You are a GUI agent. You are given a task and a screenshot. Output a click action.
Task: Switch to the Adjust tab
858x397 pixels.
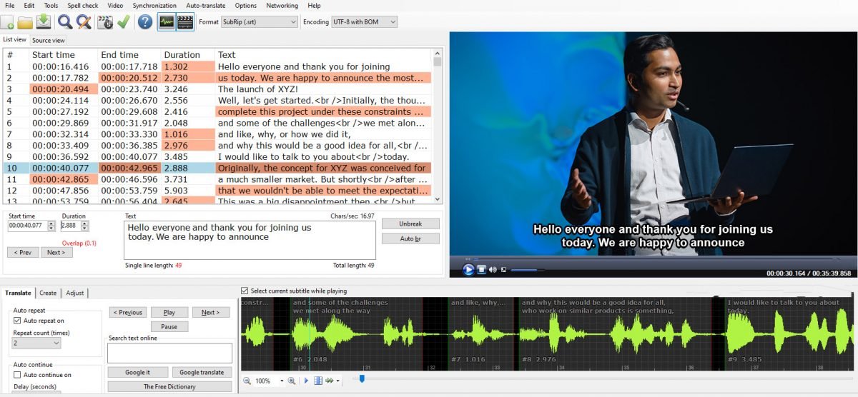point(74,293)
